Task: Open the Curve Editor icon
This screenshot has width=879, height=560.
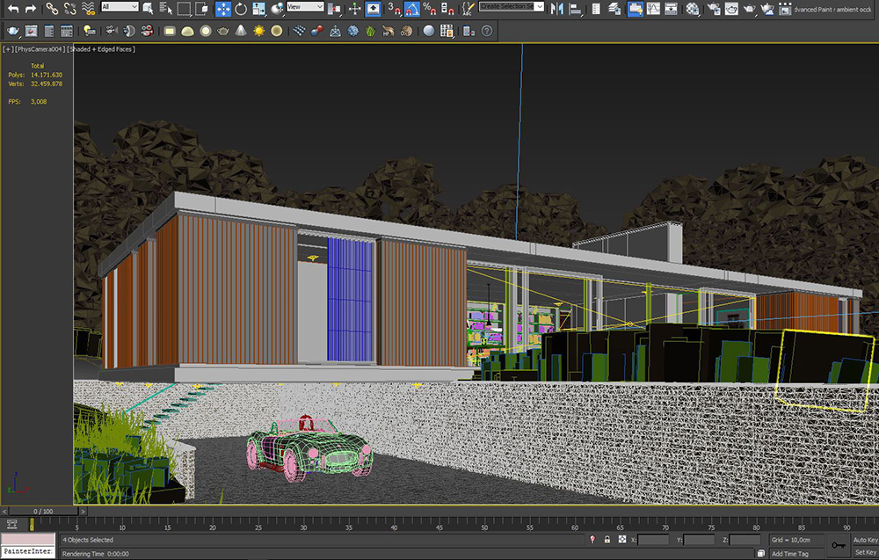Action: [x=653, y=9]
